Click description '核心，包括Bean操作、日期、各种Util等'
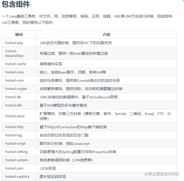The height and width of the screenshot is (181, 184). coord(73,72)
